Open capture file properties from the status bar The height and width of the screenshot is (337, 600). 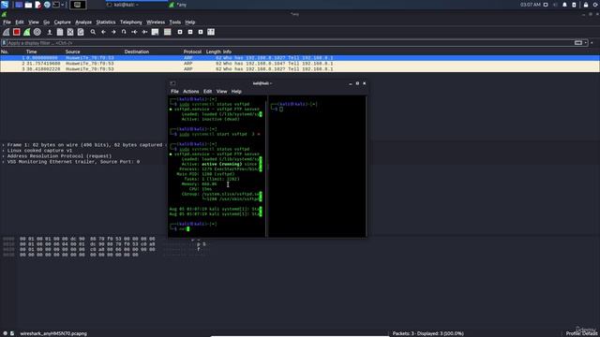12,333
